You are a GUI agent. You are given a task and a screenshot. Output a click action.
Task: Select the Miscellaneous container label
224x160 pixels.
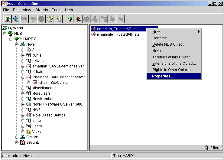(x=44, y=88)
